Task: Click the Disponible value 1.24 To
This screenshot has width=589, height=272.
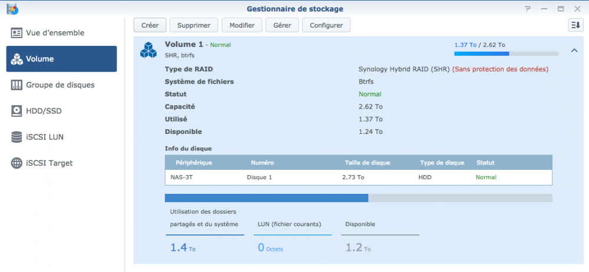Action: tap(370, 132)
